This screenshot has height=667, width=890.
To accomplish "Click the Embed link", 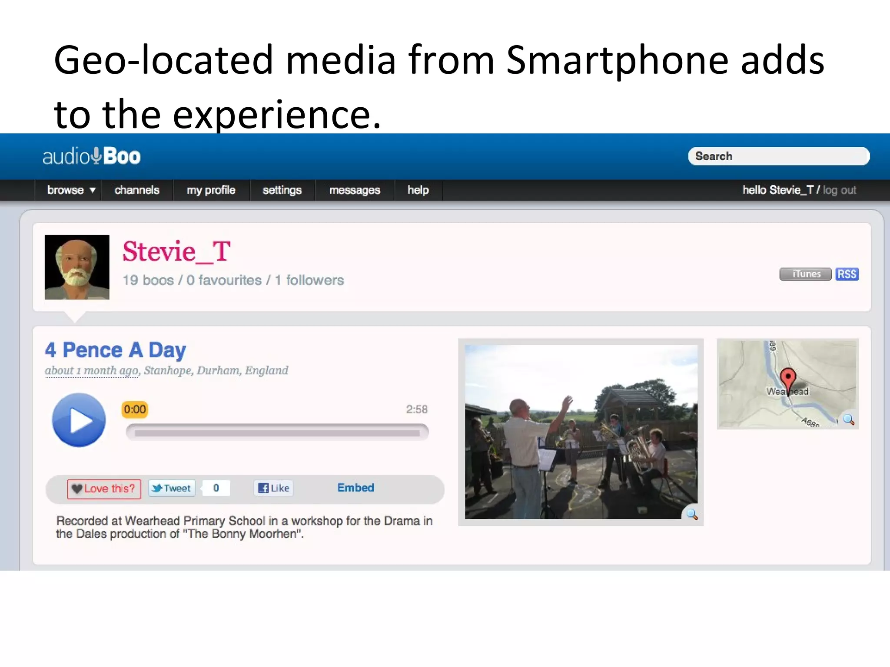I will (355, 488).
